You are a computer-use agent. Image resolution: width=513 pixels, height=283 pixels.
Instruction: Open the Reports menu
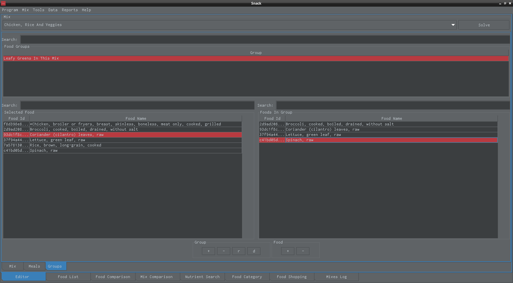click(x=70, y=10)
